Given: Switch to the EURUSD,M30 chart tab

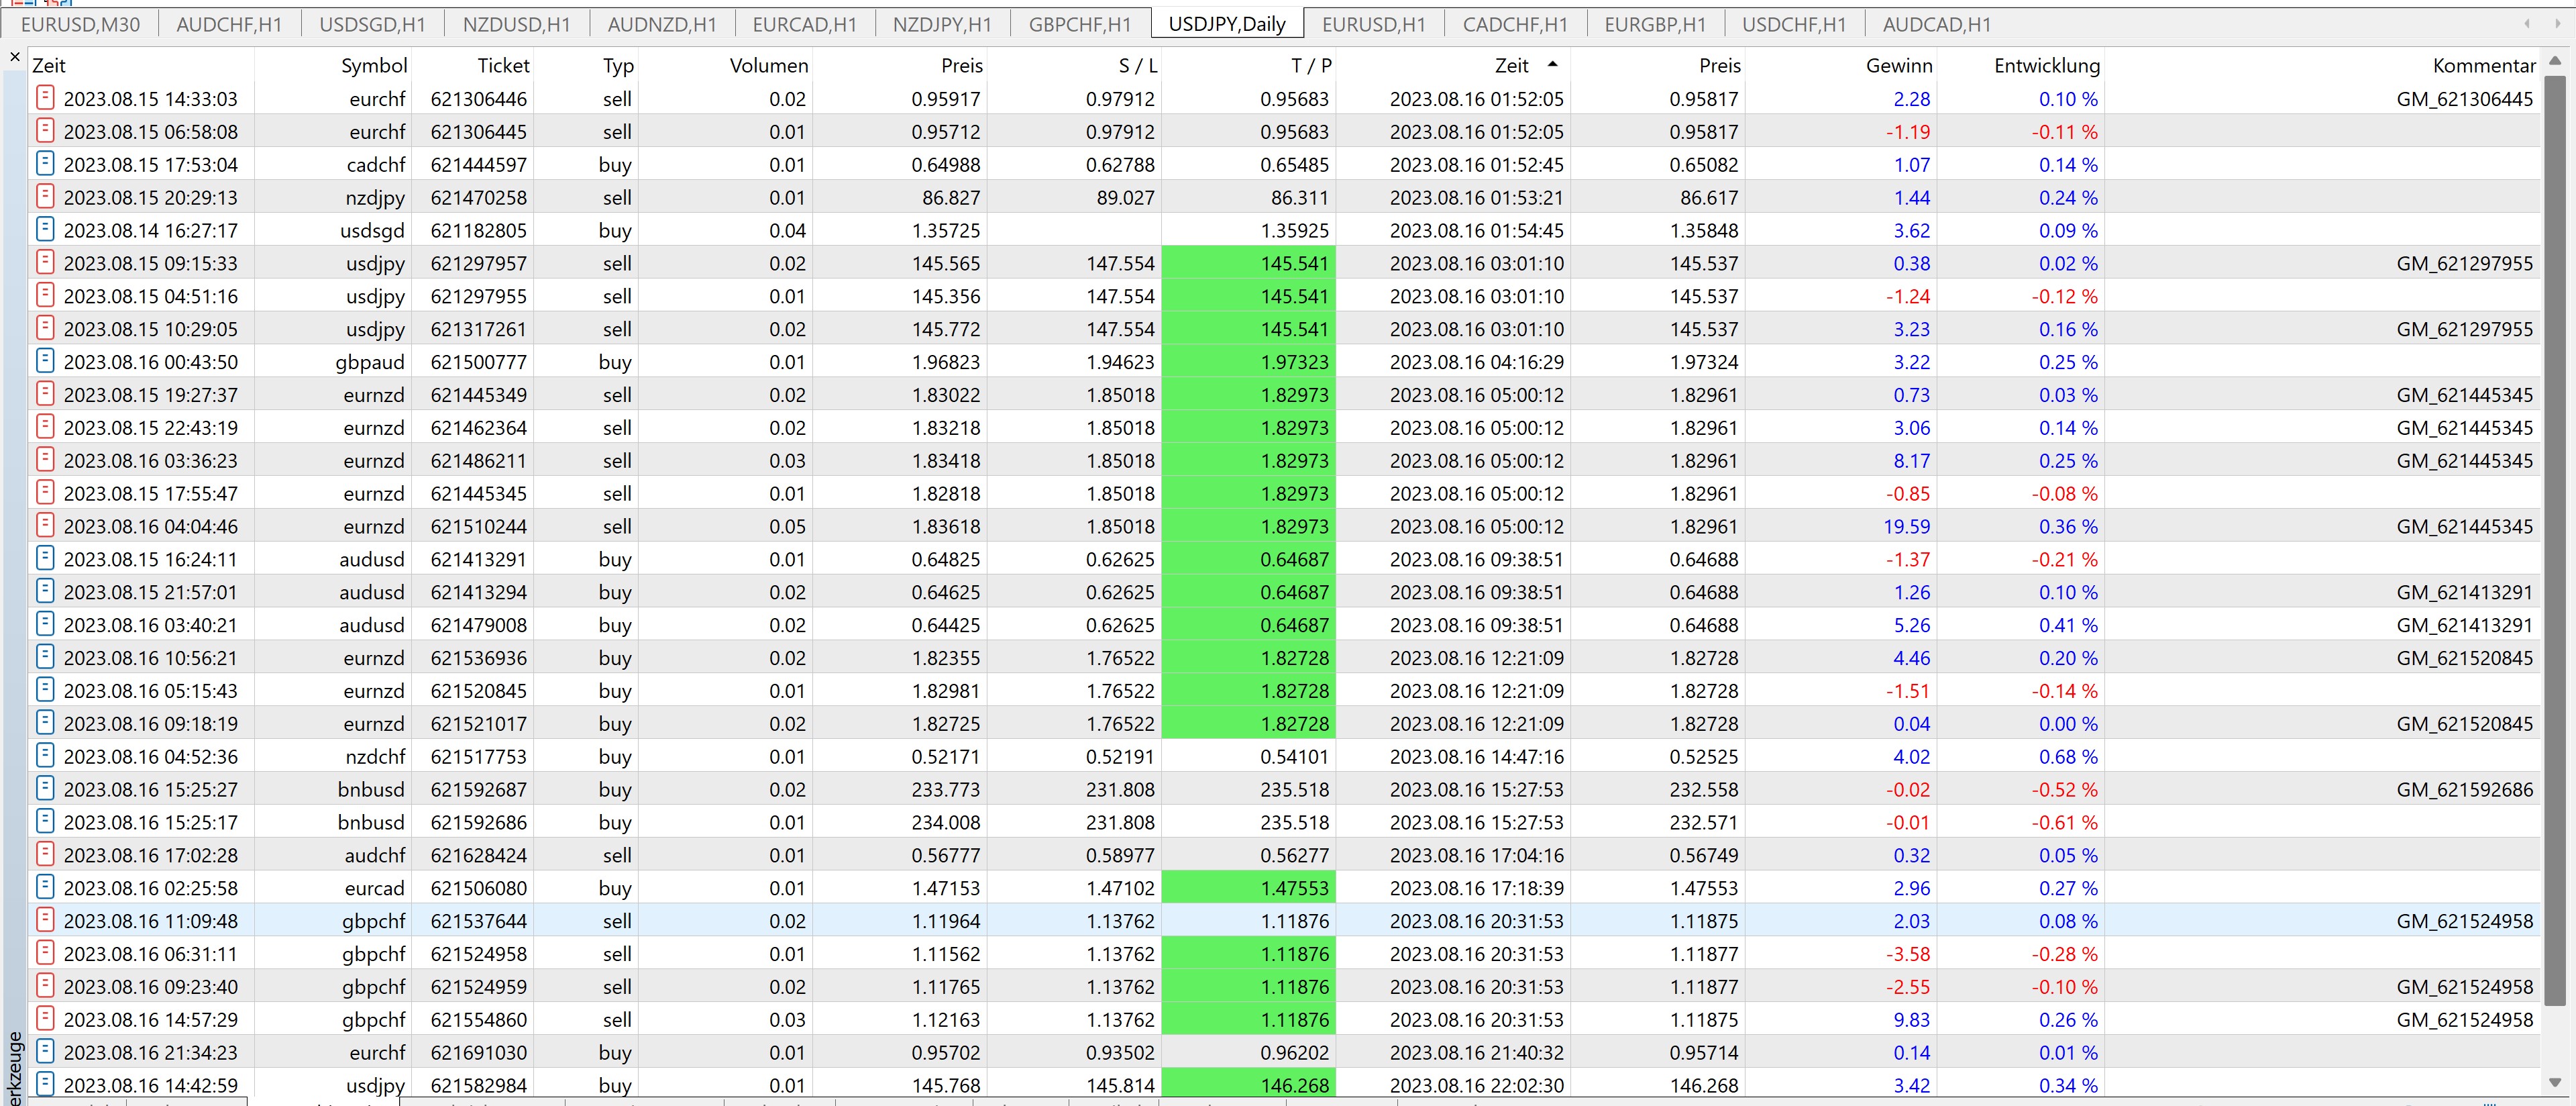Looking at the screenshot, I should pyautogui.click(x=80, y=24).
